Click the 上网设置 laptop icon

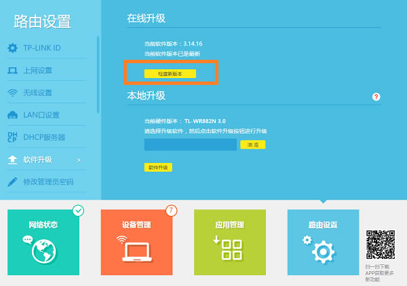click(12, 71)
